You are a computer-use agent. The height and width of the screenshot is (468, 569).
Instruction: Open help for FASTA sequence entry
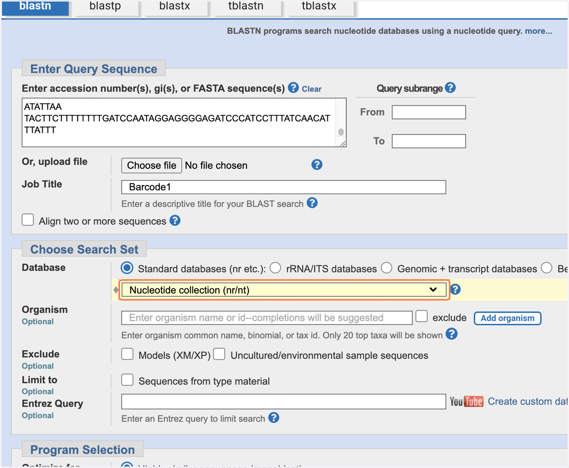coord(294,88)
